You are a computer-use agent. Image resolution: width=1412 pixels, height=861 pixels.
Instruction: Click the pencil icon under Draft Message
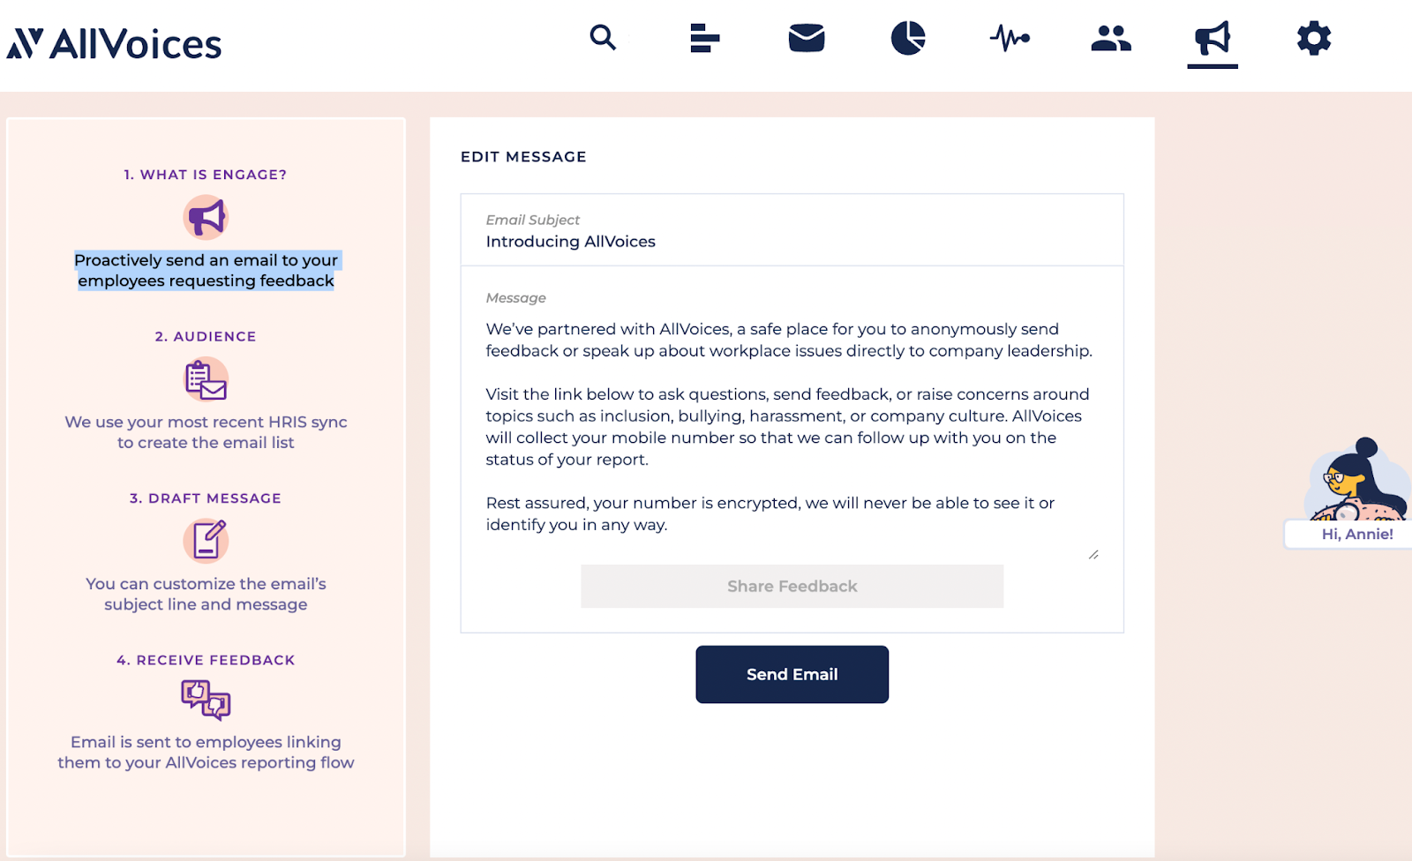pyautogui.click(x=206, y=541)
